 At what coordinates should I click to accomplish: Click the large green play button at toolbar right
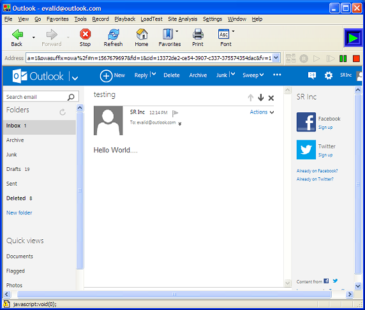point(353,38)
